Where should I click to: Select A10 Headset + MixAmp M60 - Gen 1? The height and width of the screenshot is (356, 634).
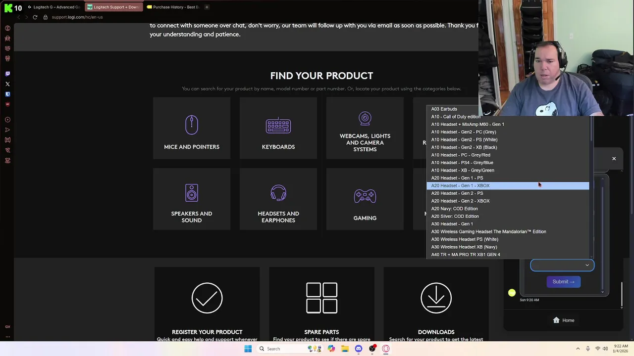[508, 124]
